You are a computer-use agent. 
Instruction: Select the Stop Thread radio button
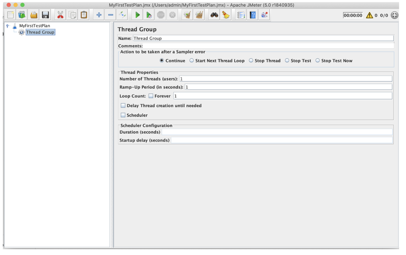pos(251,60)
